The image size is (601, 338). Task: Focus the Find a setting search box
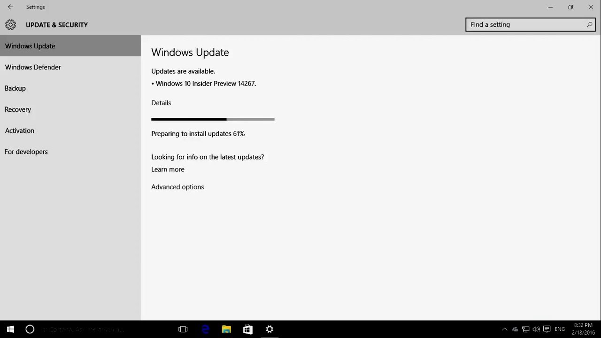(531, 24)
